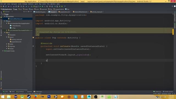Viewport: 176px width, 99px height.
Task: Click MyApplication in the breadcrumb bar
Action: click(x=6, y=9)
